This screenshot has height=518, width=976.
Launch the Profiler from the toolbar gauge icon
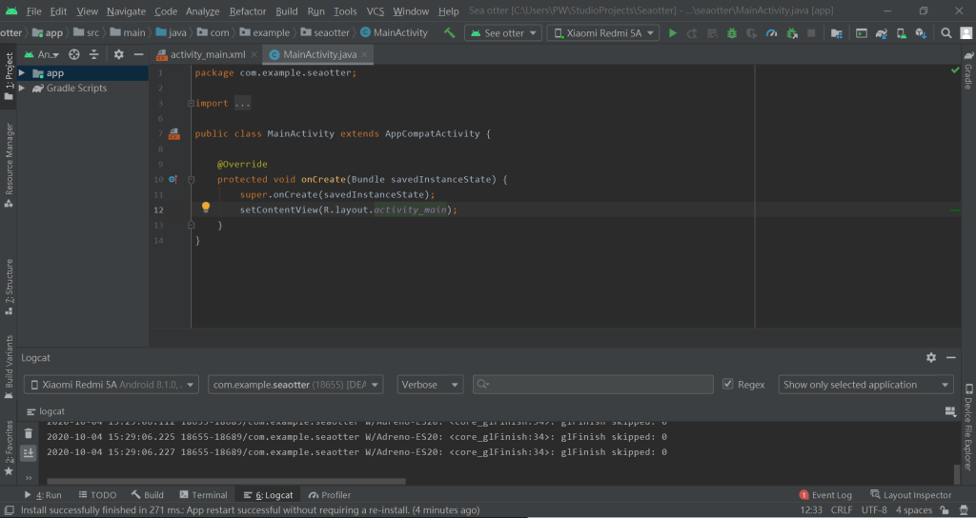click(772, 33)
